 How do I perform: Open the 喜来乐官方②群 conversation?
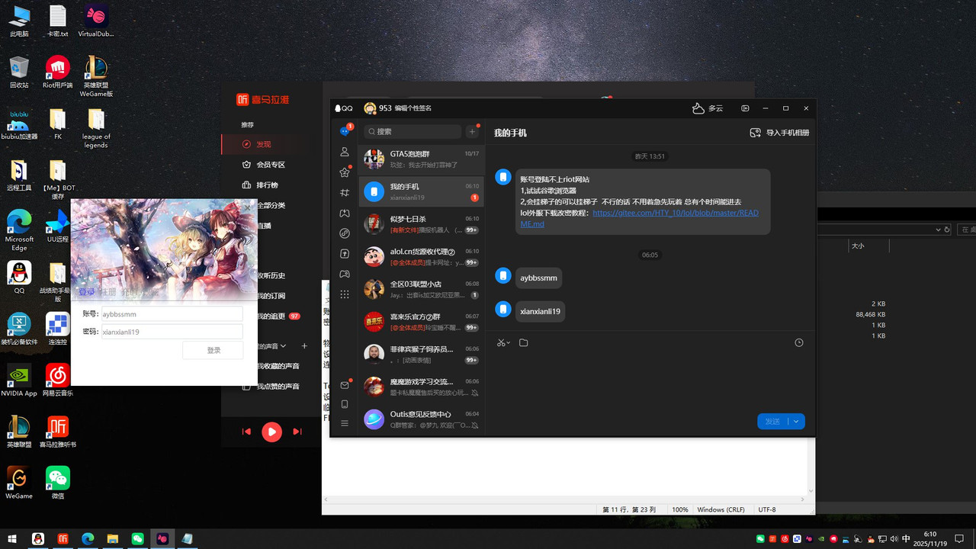point(422,322)
